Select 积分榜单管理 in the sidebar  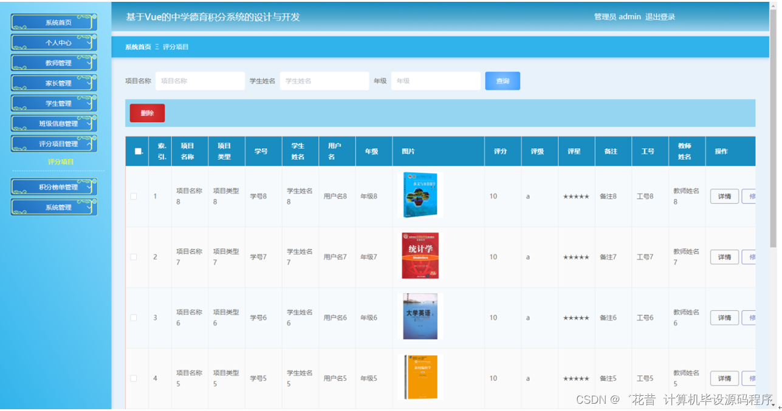(x=53, y=186)
